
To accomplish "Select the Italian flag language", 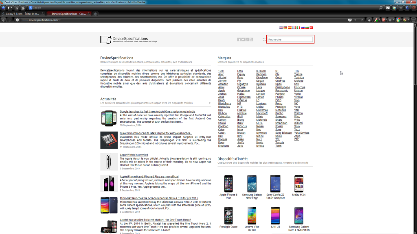I will tap(298, 28).
